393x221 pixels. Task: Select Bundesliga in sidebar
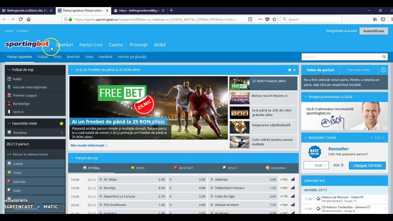pyautogui.click(x=21, y=103)
